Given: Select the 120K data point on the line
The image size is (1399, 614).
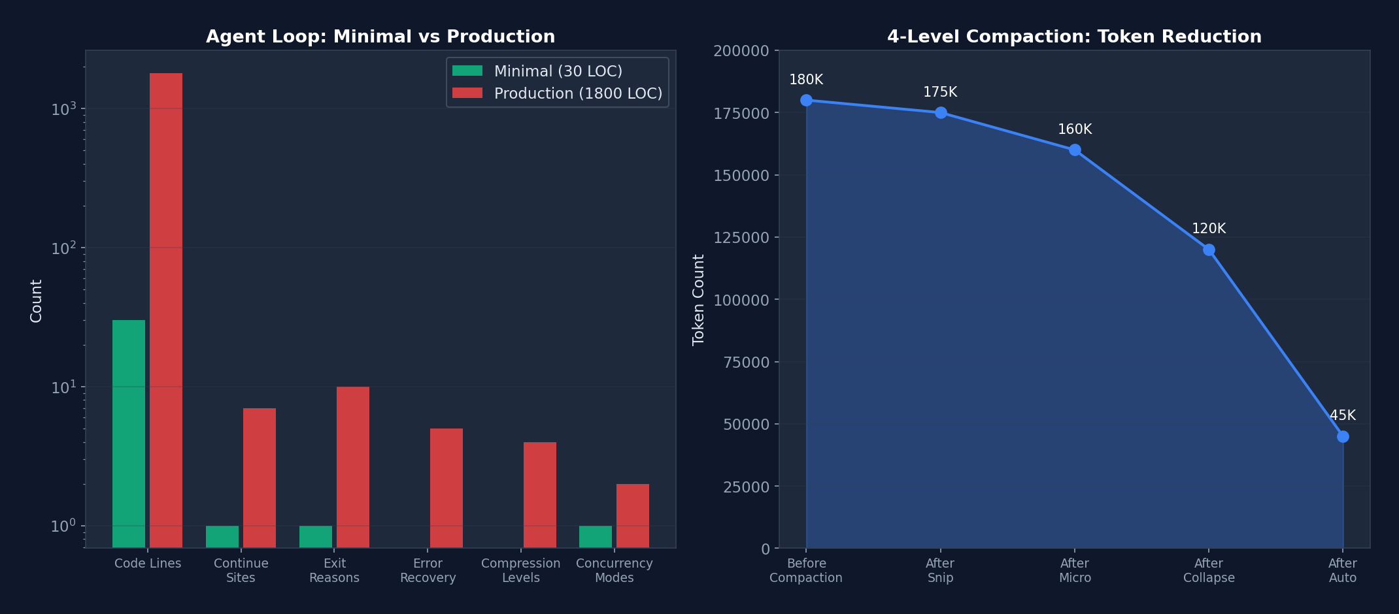Looking at the screenshot, I should [1208, 249].
